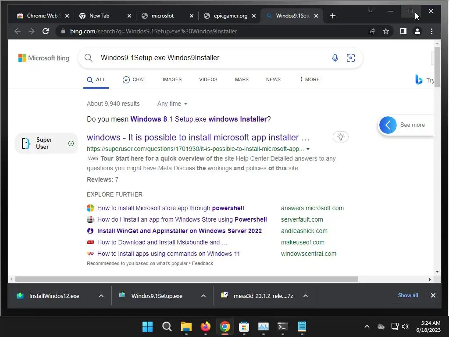449x337 pixels.
Task: Switch to New Tab tab
Action: (100, 16)
